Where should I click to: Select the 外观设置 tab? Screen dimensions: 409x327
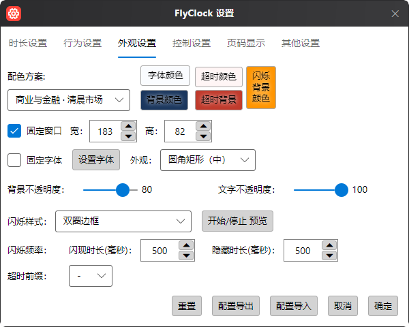[137, 43]
